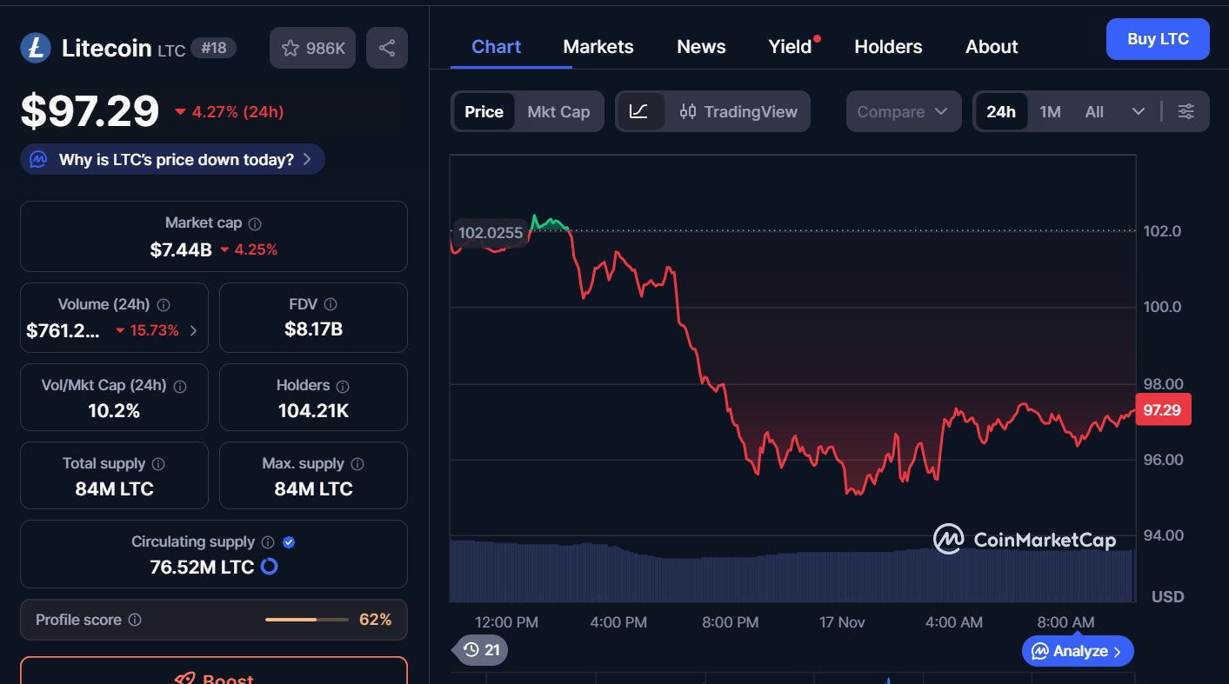Click the Litecoin logo icon
This screenshot has height=684, width=1229.
coord(35,48)
